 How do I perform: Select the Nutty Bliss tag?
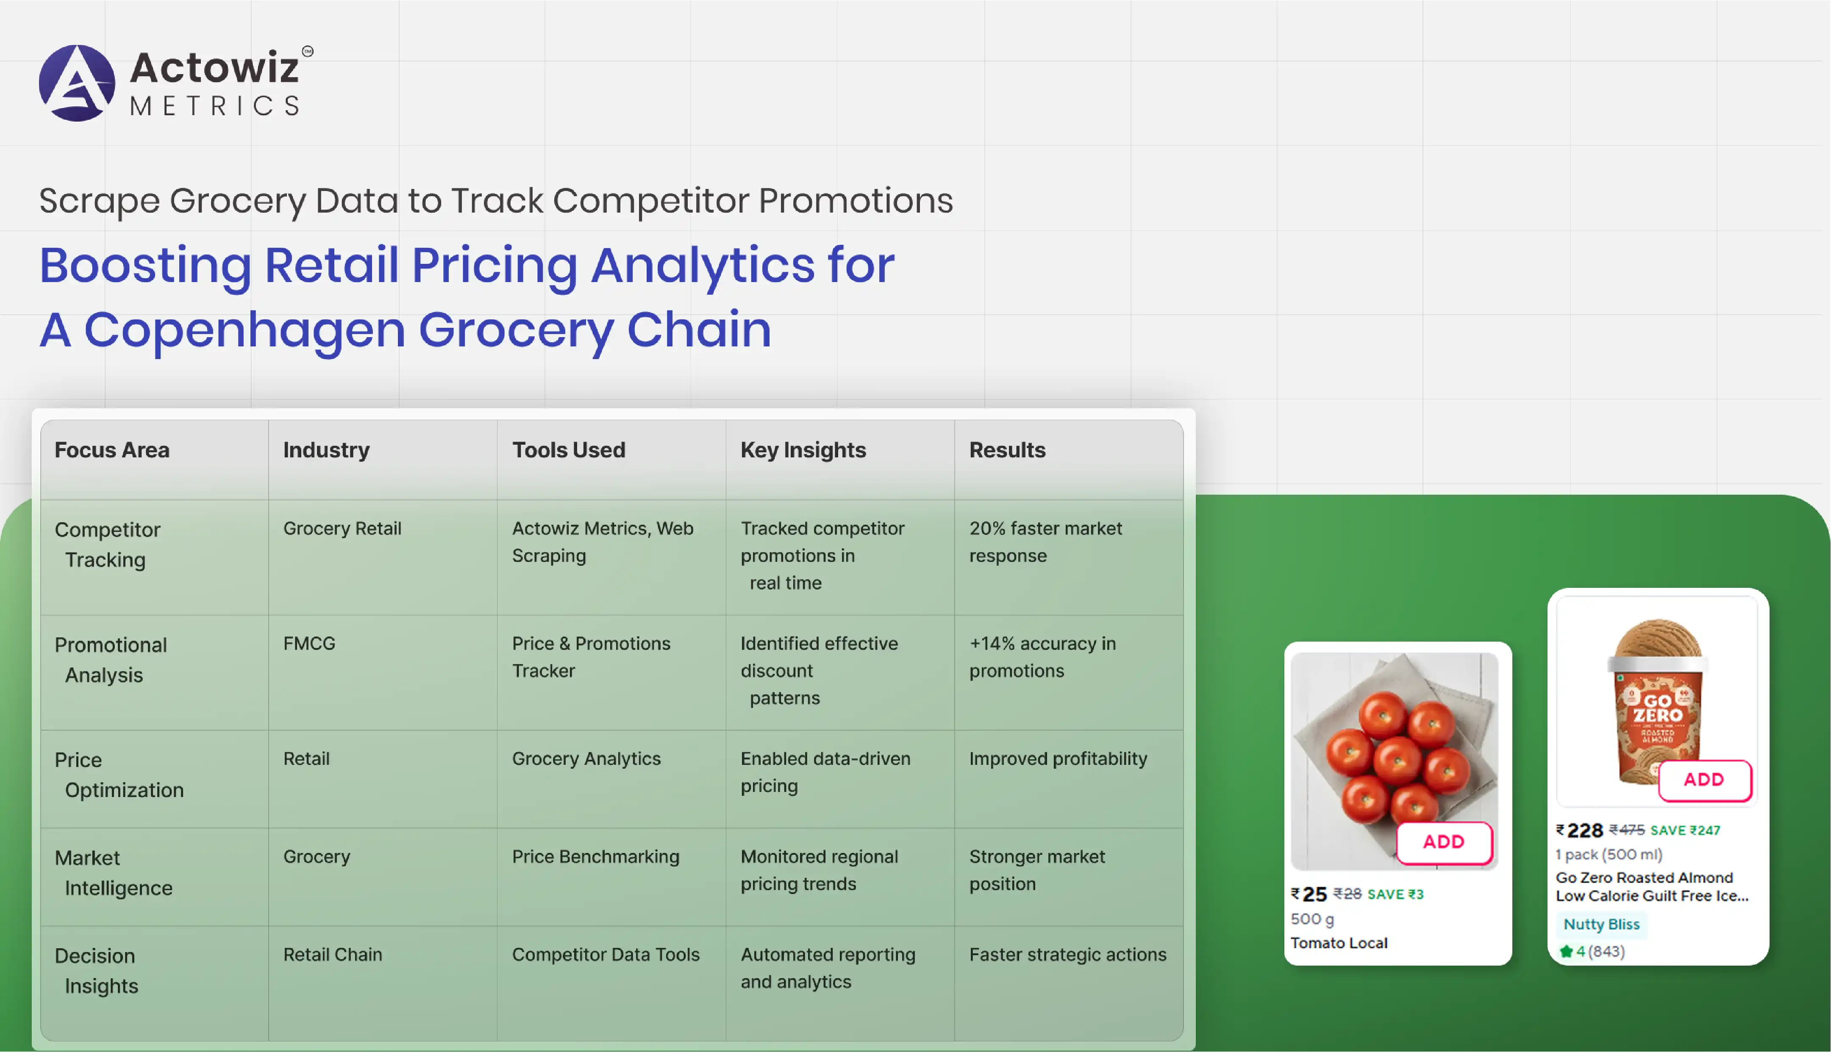(1601, 924)
